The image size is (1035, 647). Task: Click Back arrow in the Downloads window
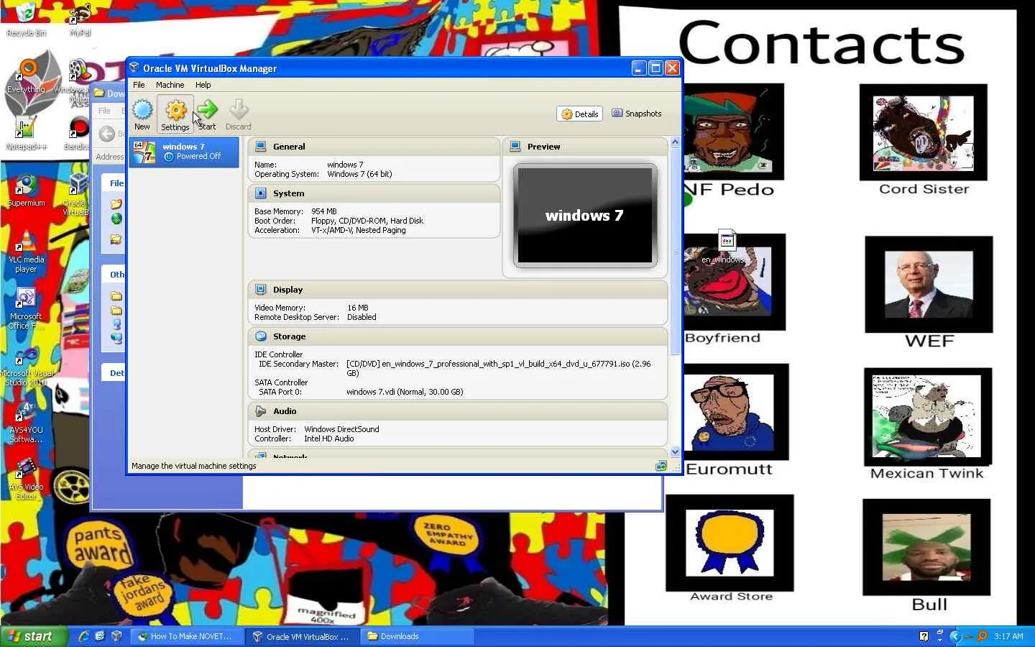coord(106,134)
